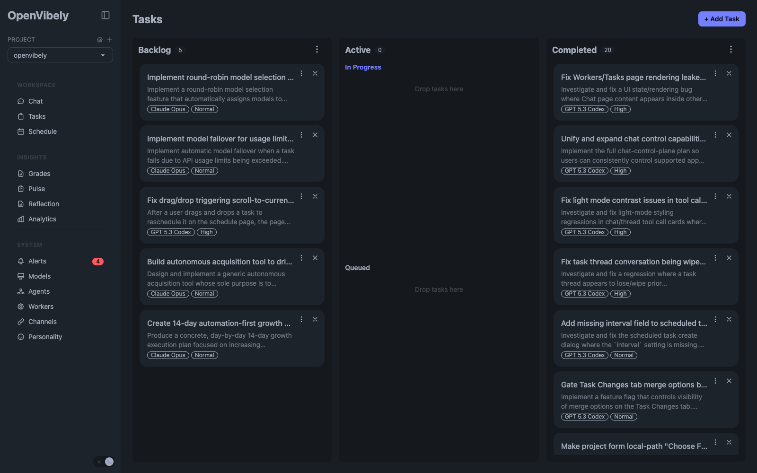Open options for model failover task
Screen dimensions: 757x473
tap(301, 135)
